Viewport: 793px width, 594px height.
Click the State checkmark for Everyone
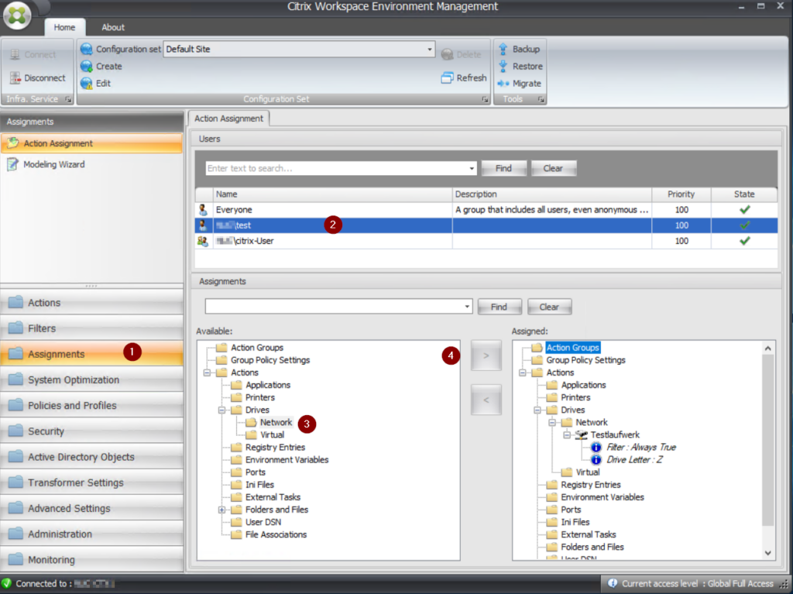[744, 209]
